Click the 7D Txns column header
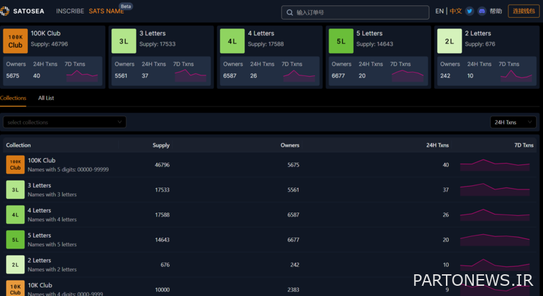The image size is (543, 296). point(523,145)
